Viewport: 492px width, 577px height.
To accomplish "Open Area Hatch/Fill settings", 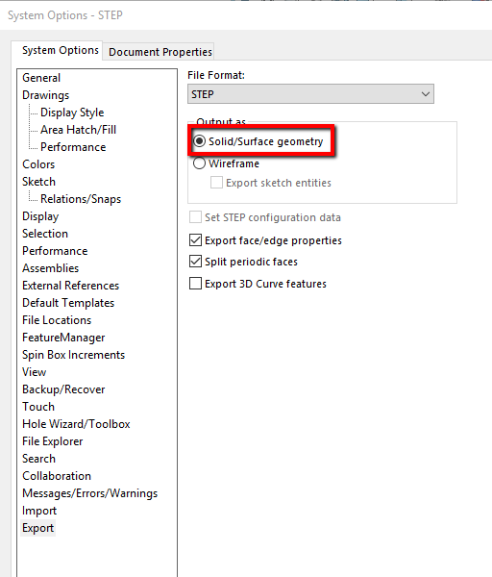I will 79,130.
